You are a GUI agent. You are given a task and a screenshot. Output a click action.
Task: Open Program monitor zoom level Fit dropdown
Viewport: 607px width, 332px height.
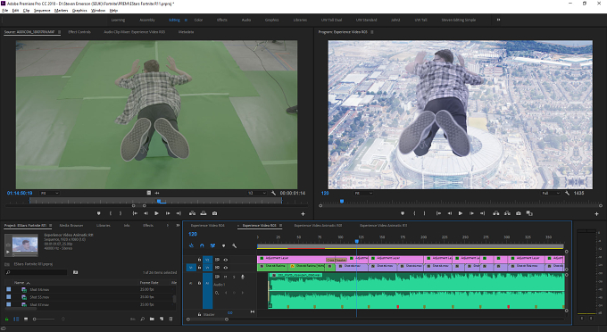point(363,193)
